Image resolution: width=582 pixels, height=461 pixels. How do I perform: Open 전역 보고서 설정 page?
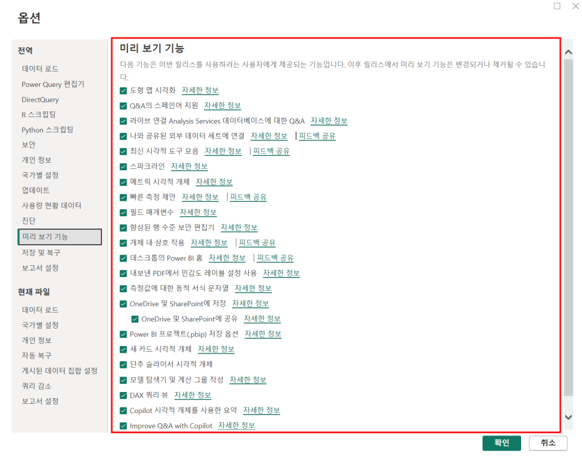coord(40,268)
